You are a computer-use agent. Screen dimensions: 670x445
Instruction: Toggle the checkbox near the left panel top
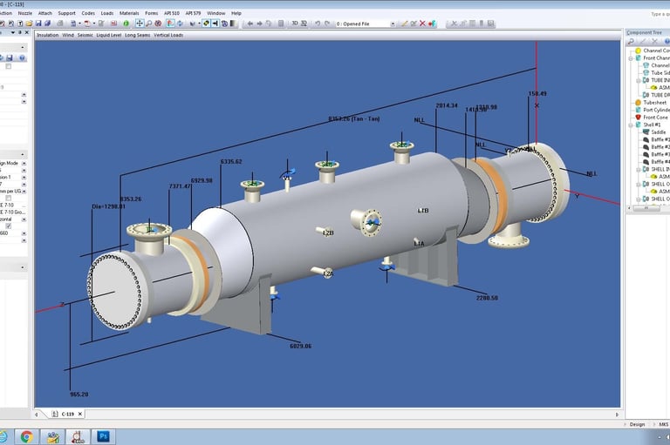point(8,66)
